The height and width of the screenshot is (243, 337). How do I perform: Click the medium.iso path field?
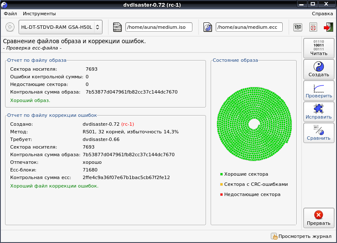click(x=159, y=27)
